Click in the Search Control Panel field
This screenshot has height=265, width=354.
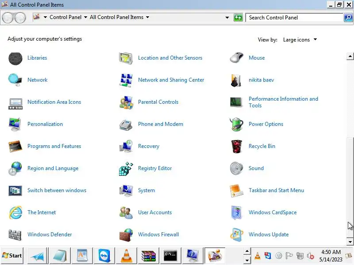pos(294,18)
